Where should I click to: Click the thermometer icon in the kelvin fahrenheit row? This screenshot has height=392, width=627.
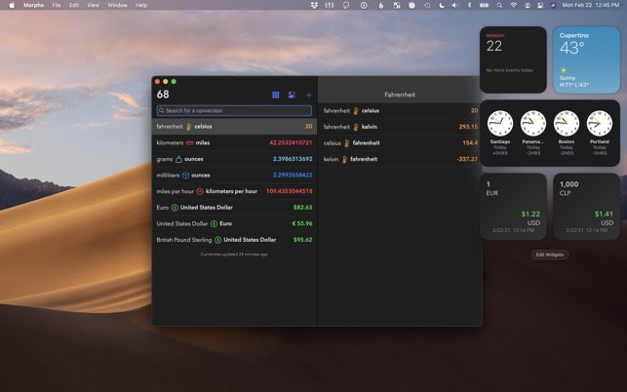344,160
